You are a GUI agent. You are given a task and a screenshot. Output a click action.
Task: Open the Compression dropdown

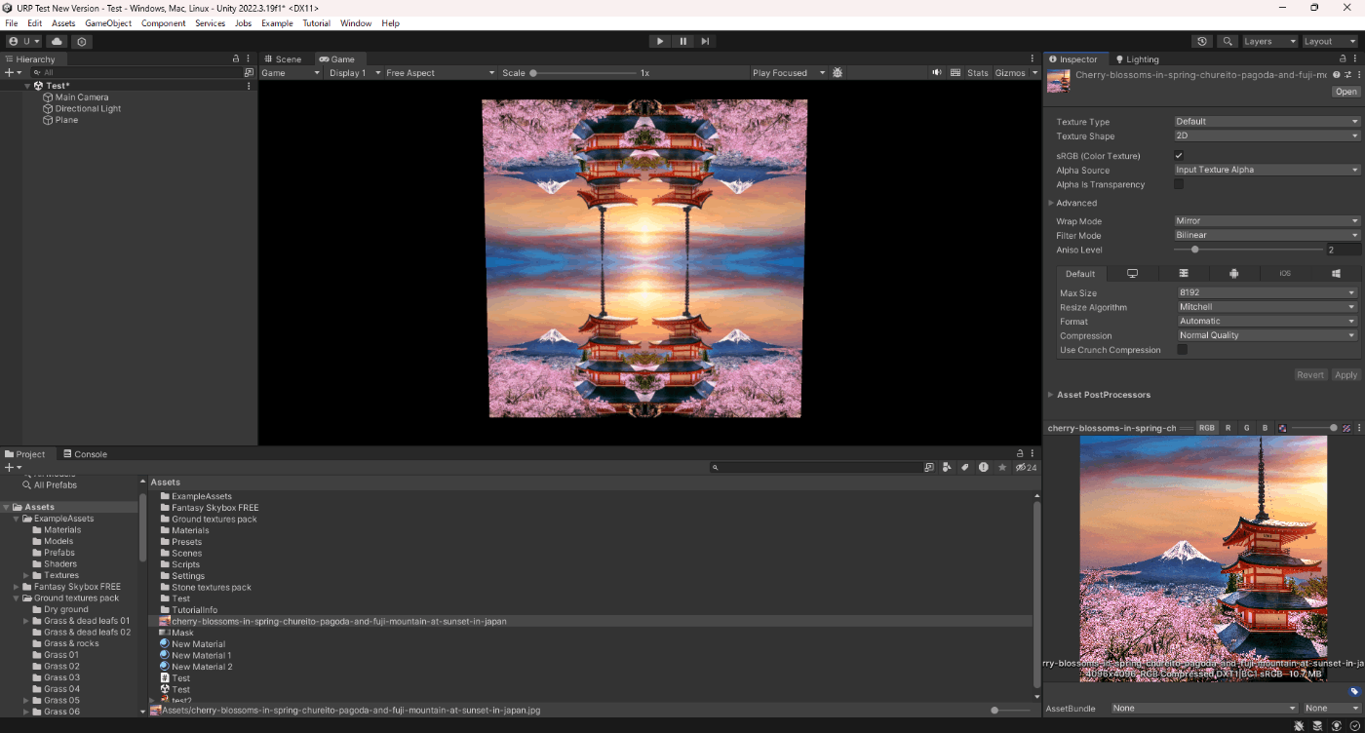point(1267,335)
